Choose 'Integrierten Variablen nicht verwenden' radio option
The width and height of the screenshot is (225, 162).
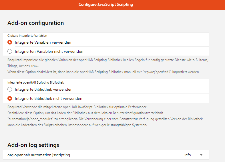[x=10, y=52]
